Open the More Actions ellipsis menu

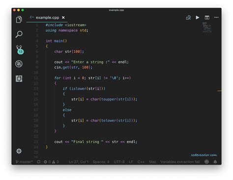point(216,18)
